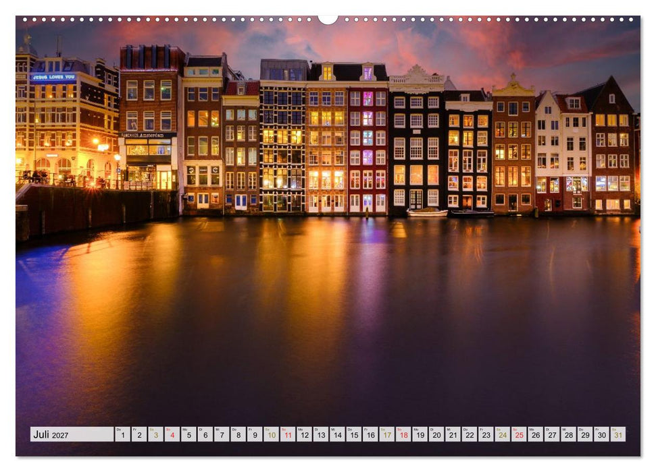The width and height of the screenshot is (656, 472).
Task: Select Saturday day 31 cell
Action: 618,434
